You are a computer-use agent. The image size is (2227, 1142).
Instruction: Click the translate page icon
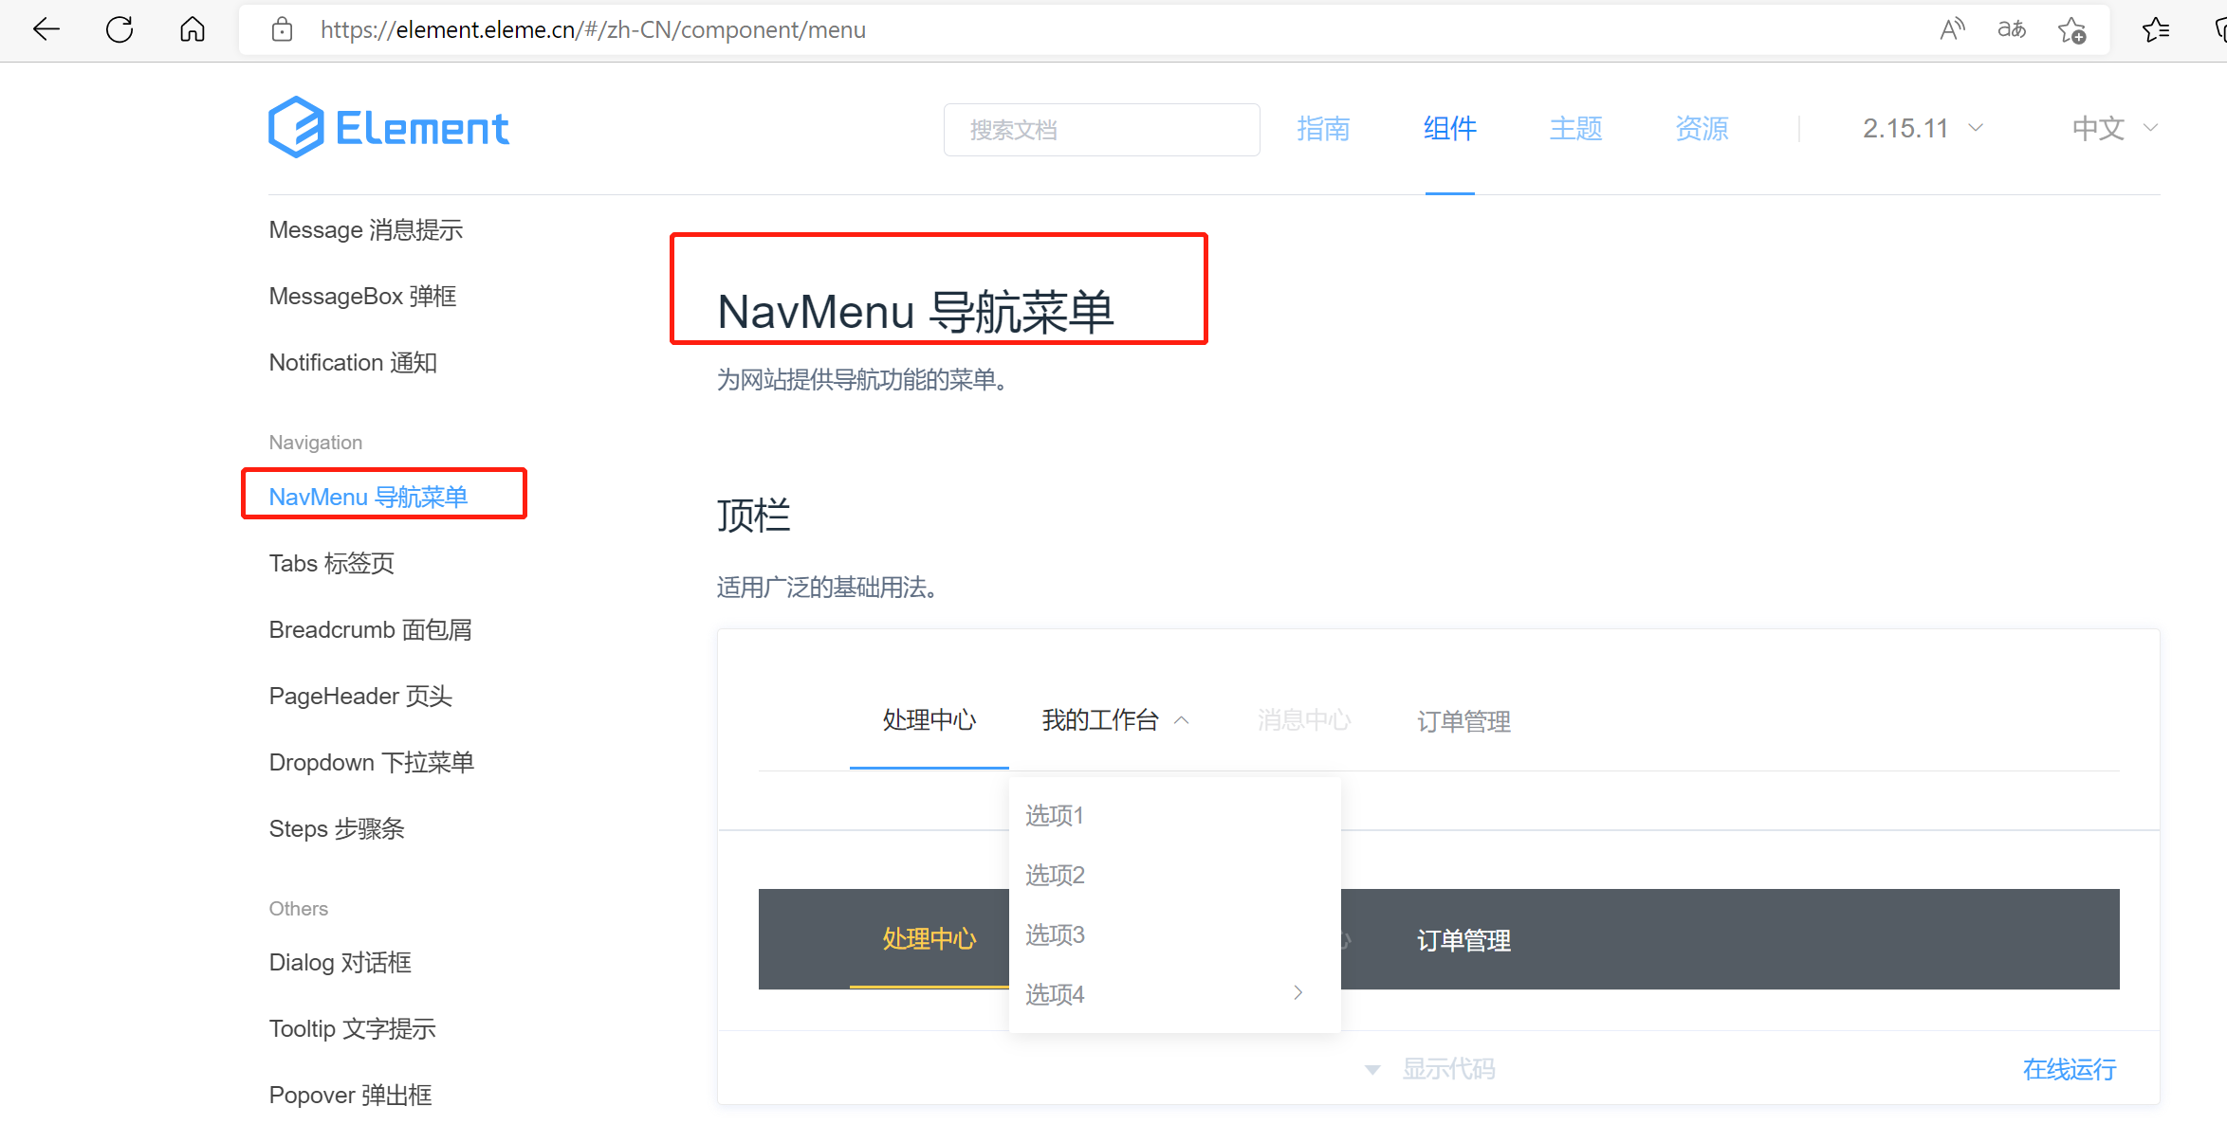pos(2011,29)
